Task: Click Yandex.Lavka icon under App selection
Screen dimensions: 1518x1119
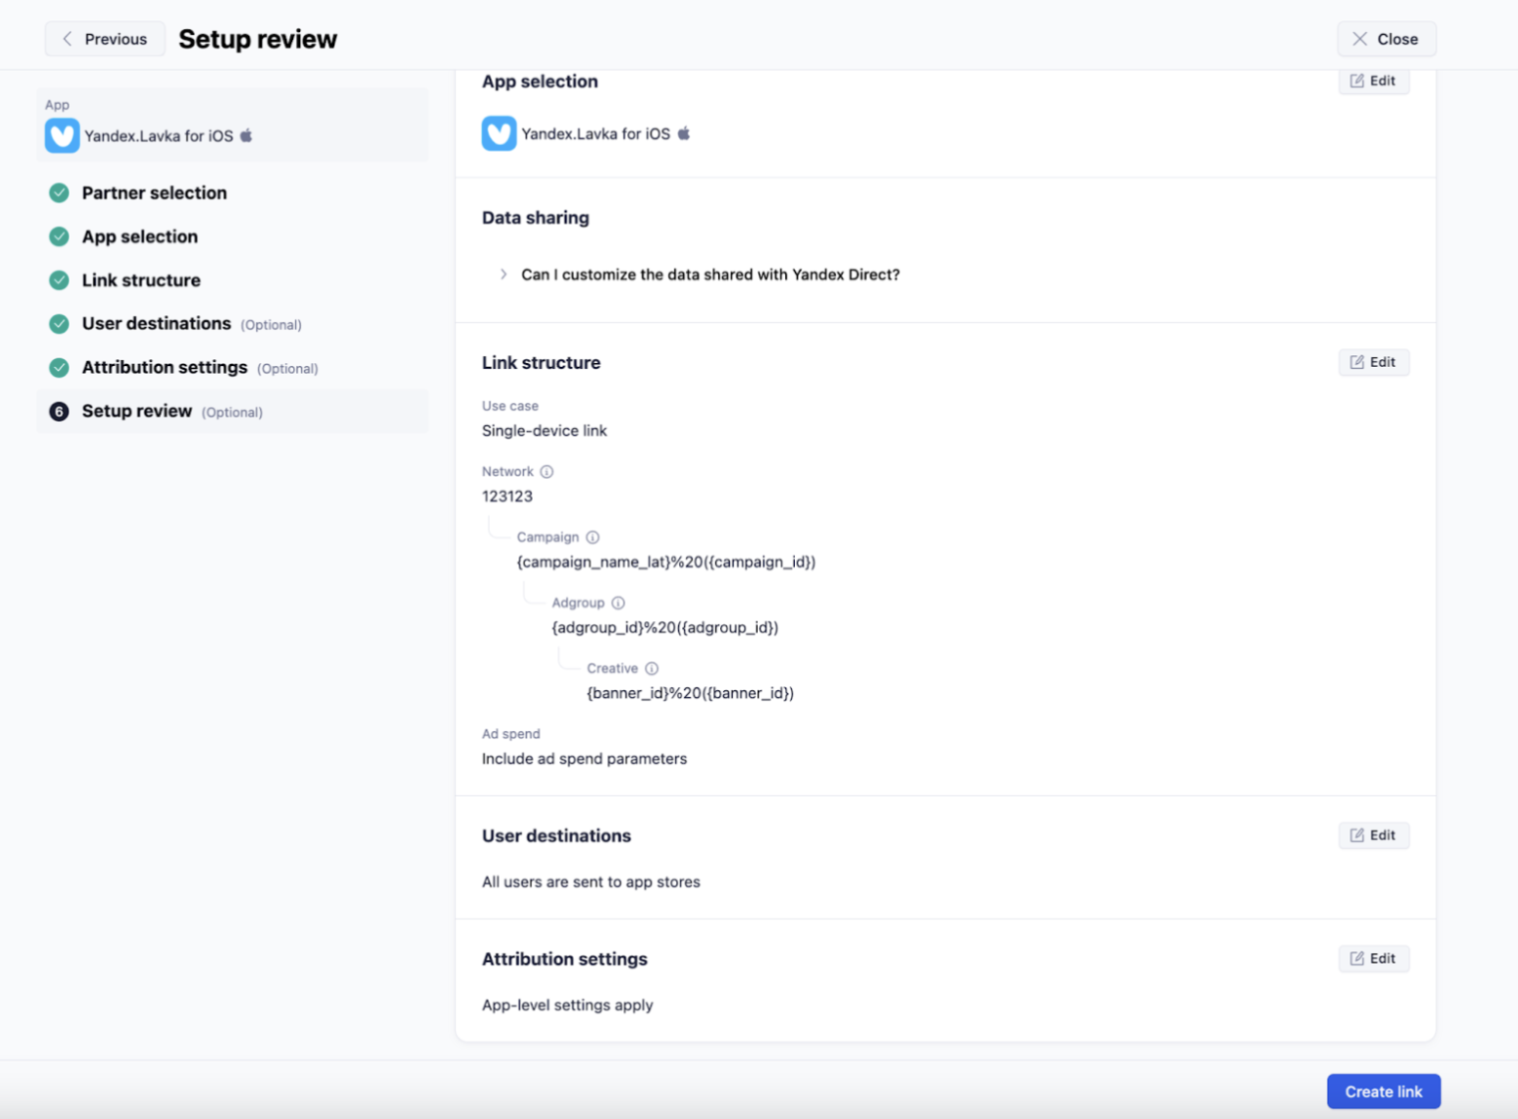Action: (499, 134)
